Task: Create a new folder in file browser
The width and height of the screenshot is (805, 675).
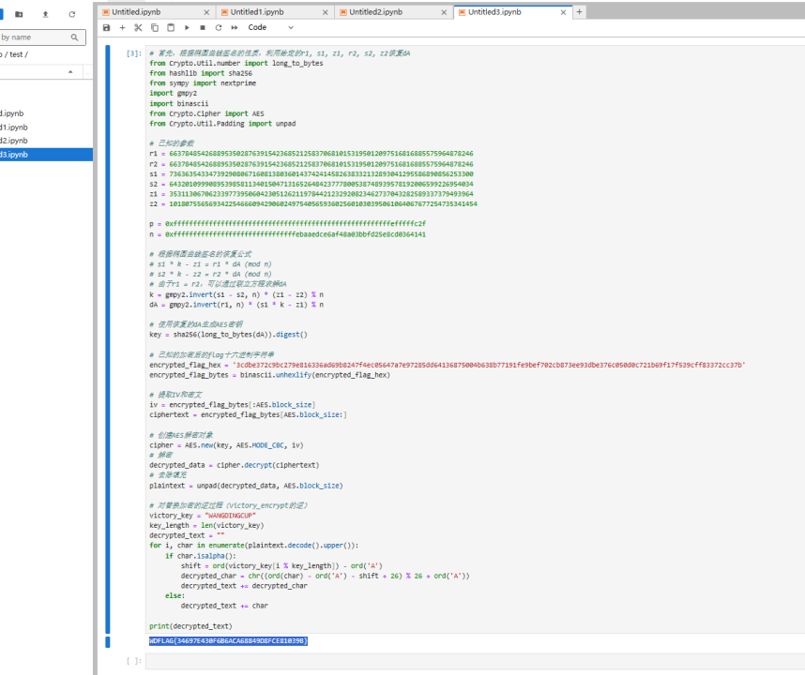Action: 20,15
